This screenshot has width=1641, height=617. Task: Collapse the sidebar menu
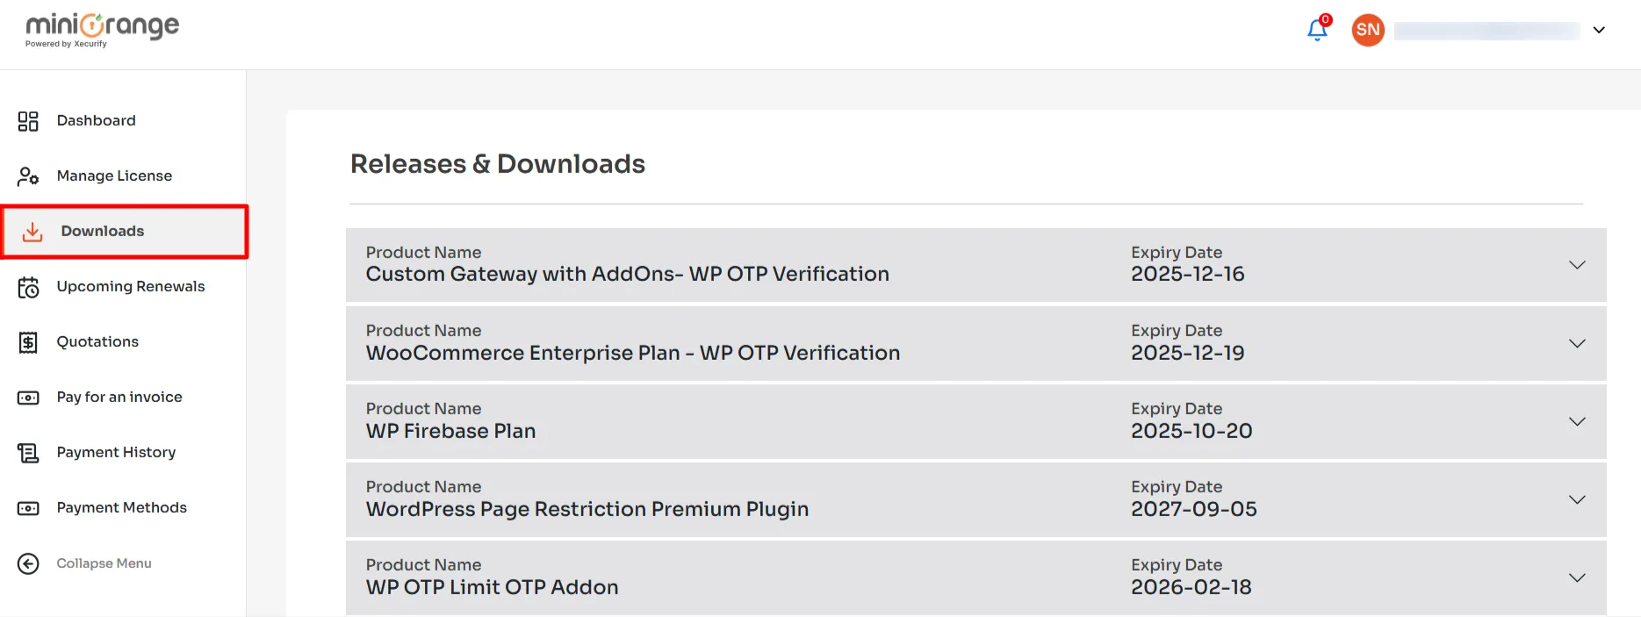[x=104, y=563]
